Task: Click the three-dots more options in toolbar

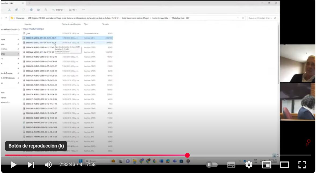Action: [84, 10]
